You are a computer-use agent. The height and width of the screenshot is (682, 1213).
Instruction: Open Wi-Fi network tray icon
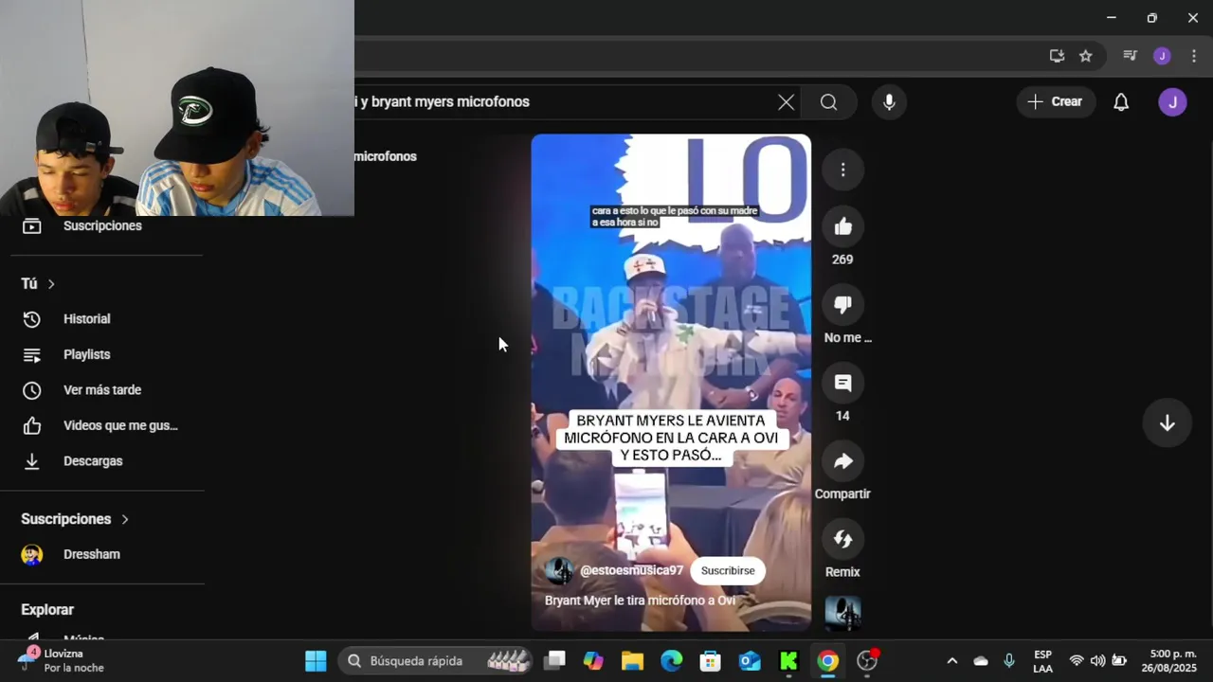click(1077, 661)
